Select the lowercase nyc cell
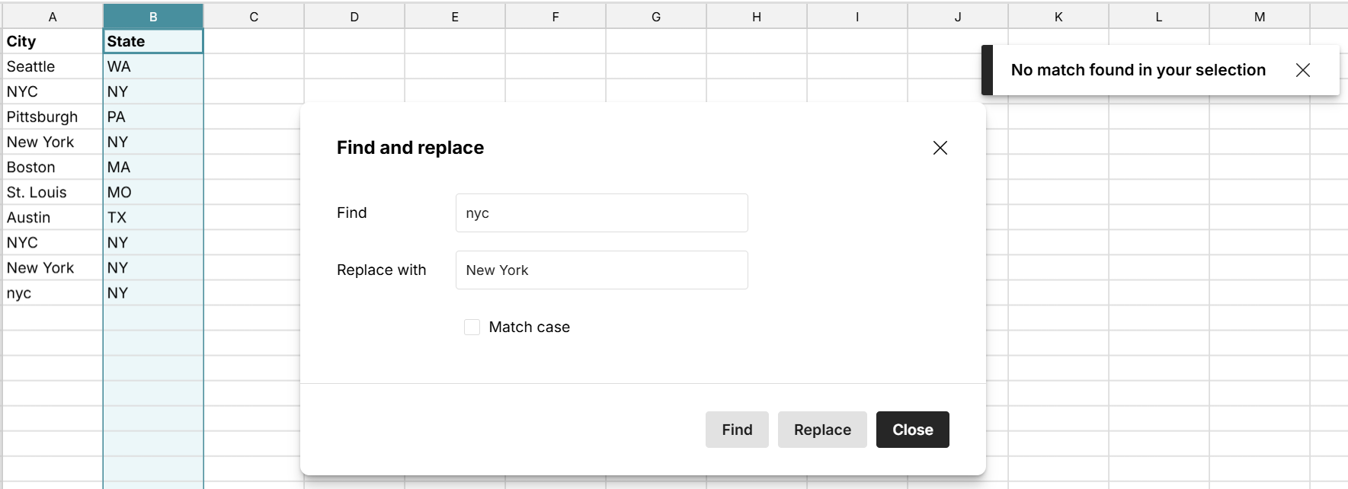Image resolution: width=1348 pixels, height=489 pixels. coord(53,293)
